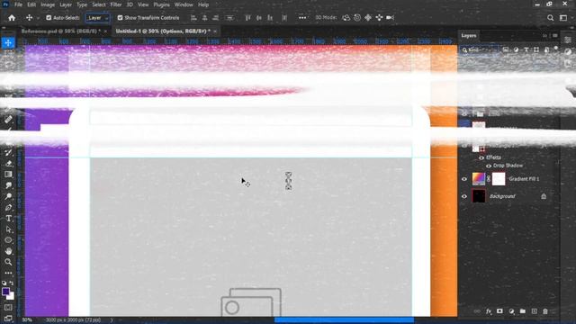Filter for shape layers

pos(536,50)
